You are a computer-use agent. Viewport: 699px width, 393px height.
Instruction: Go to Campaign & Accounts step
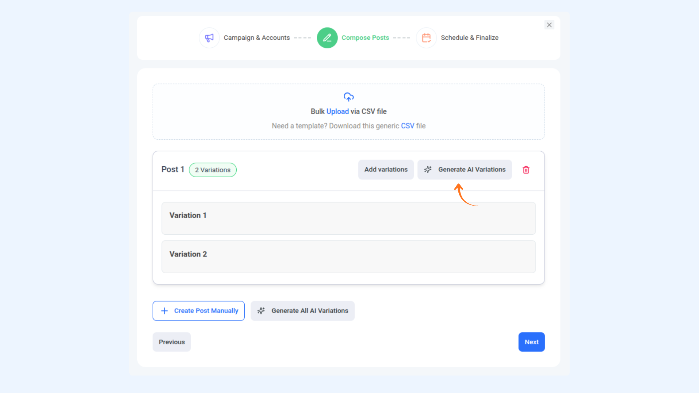click(x=257, y=38)
